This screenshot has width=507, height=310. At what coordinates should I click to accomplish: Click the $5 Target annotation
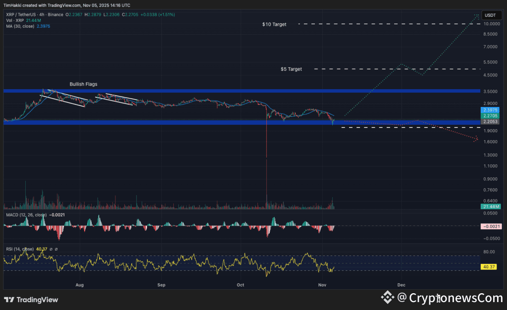point(291,69)
